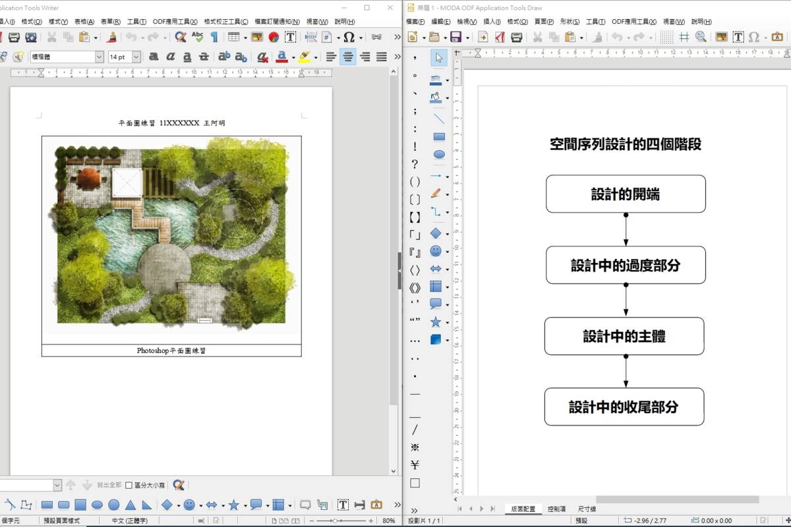Select the Rectangle tool in Draw sidebar

439,137
